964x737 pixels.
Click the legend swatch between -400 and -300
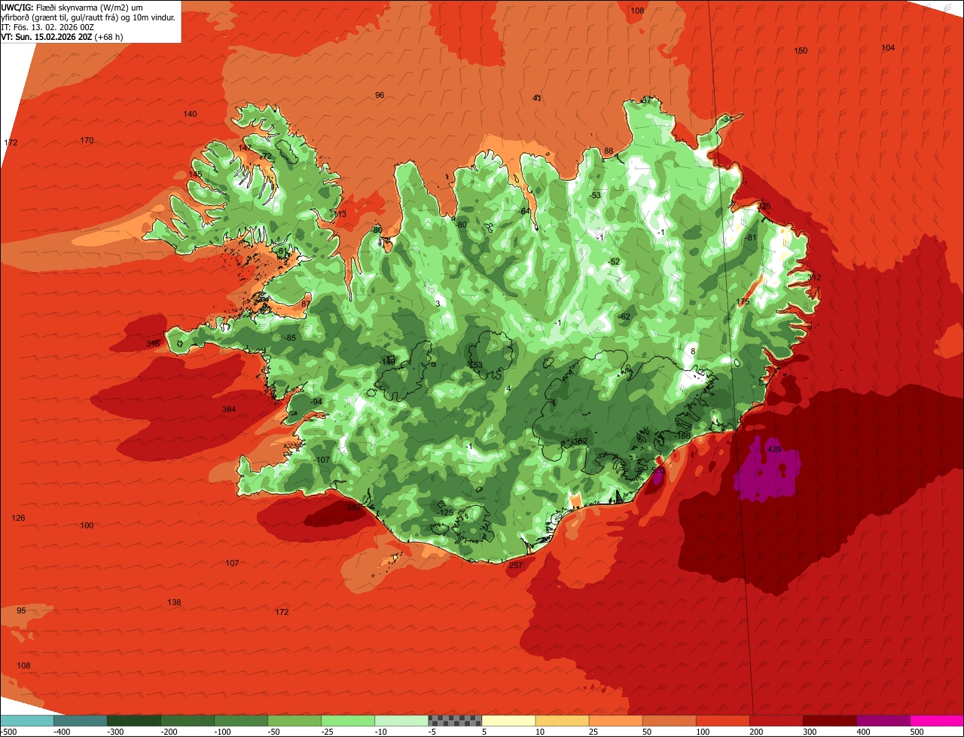click(81, 720)
